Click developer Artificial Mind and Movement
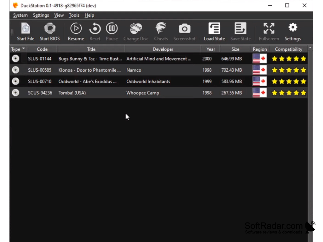 (x=159, y=59)
